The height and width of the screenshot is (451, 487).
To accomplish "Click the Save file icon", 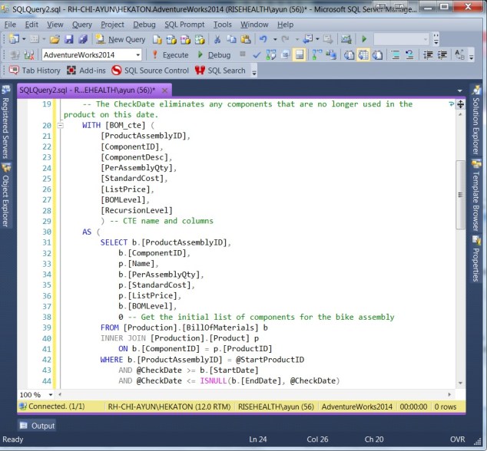I will [69, 39].
